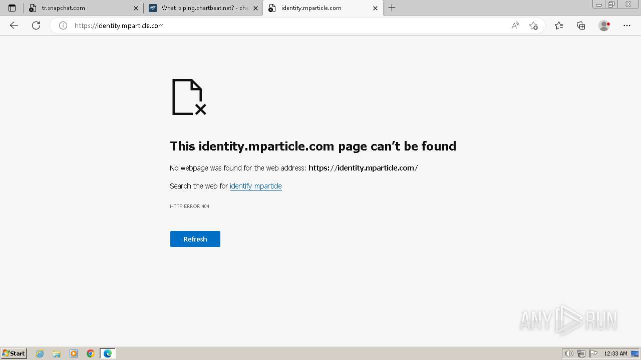The width and height of the screenshot is (641, 360).
Task: Restore down the Edge browser window
Action: tap(611, 4)
